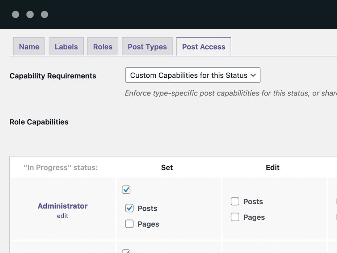This screenshot has width=337, height=253.
Task: Enable Pages in the Set column
Action: click(x=129, y=224)
